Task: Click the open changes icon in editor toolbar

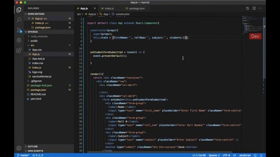Action: pyautogui.click(x=247, y=8)
